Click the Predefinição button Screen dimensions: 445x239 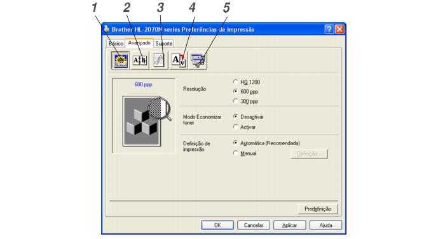click(x=318, y=209)
